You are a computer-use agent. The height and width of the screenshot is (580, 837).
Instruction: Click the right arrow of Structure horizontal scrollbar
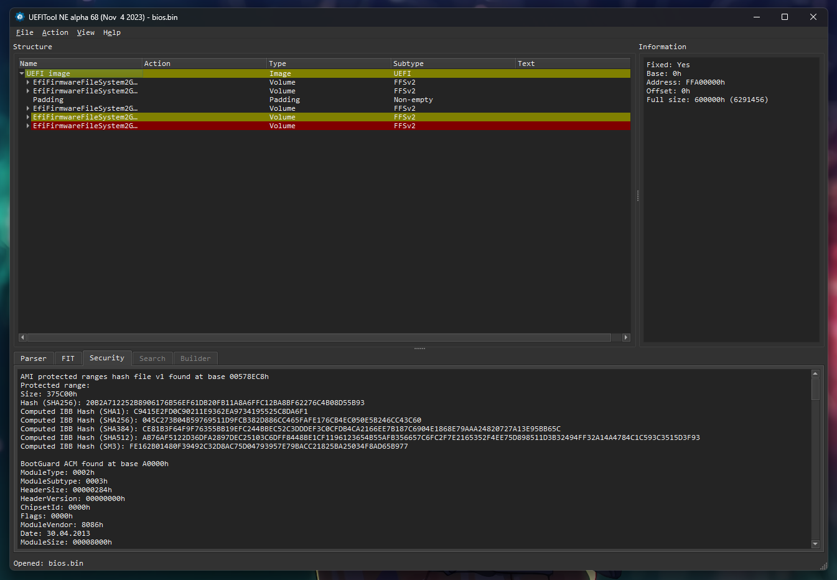pyautogui.click(x=626, y=337)
